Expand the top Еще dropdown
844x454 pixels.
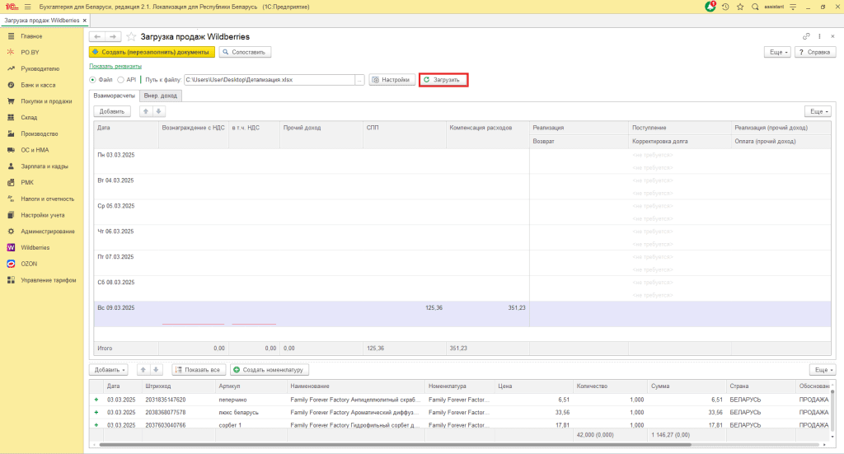click(778, 52)
